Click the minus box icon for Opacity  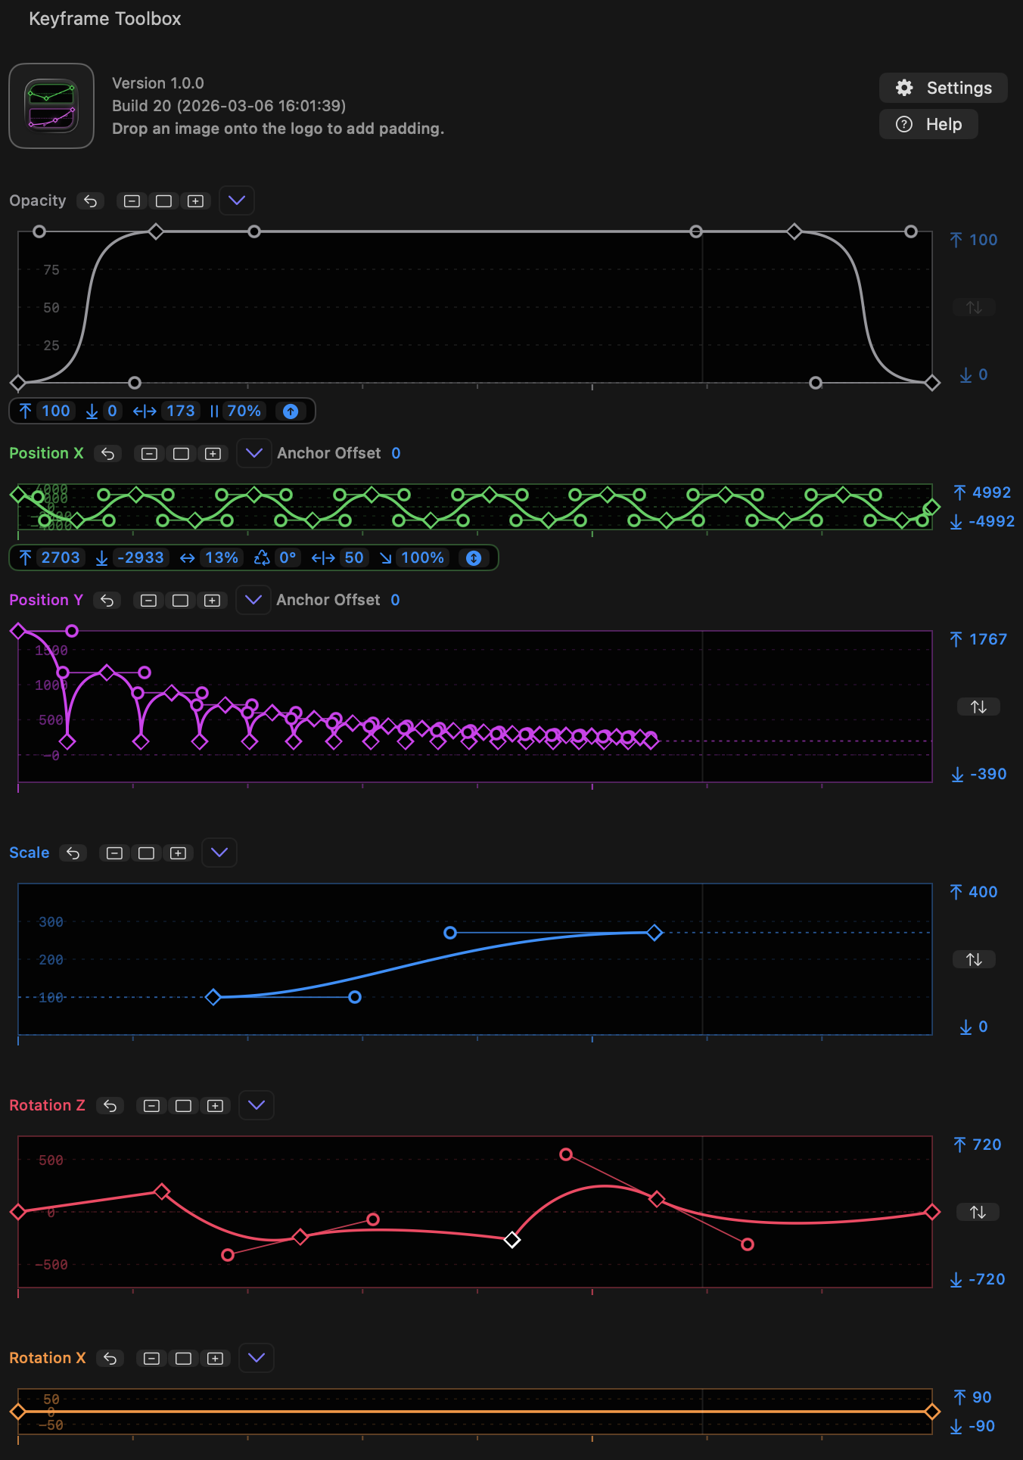(132, 201)
